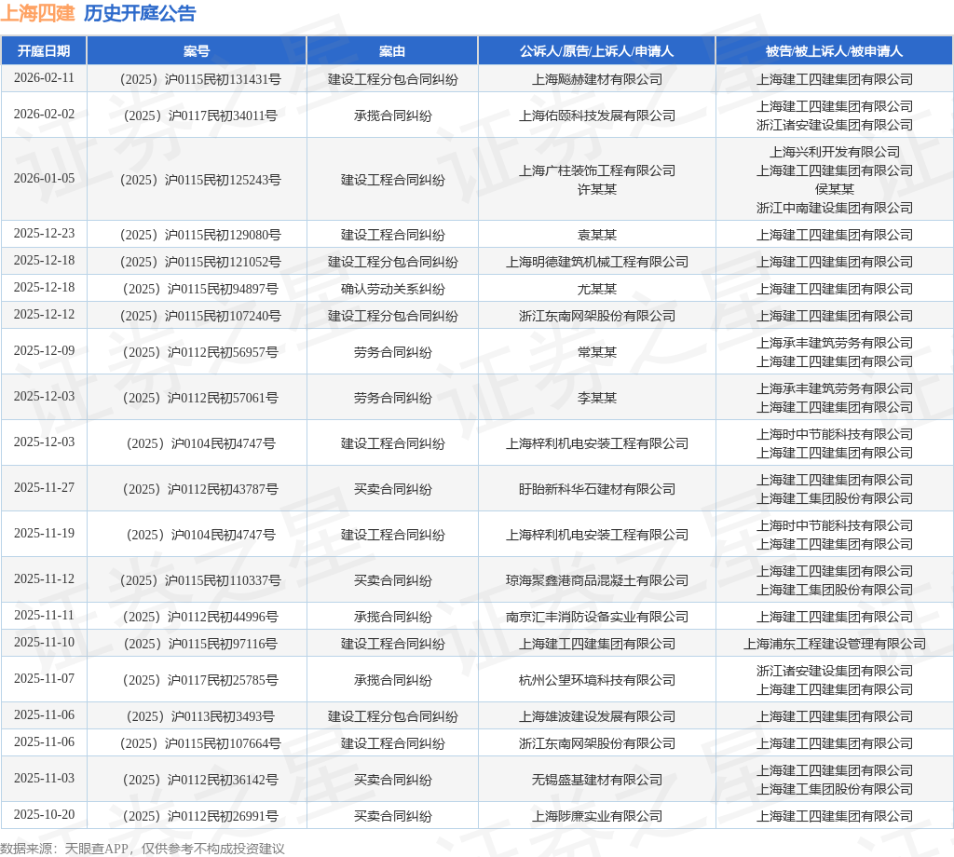This screenshot has width=954, height=857.
Task: Click the date 2025-11-12
Action: (x=44, y=579)
